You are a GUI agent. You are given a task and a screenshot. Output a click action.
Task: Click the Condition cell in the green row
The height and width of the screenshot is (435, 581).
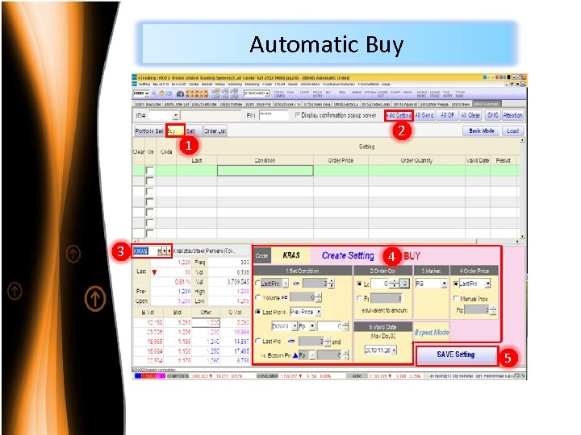265,171
